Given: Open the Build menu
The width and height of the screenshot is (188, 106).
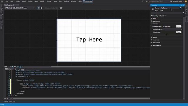Looking at the screenshot, I should pyautogui.click(x=24, y=1).
